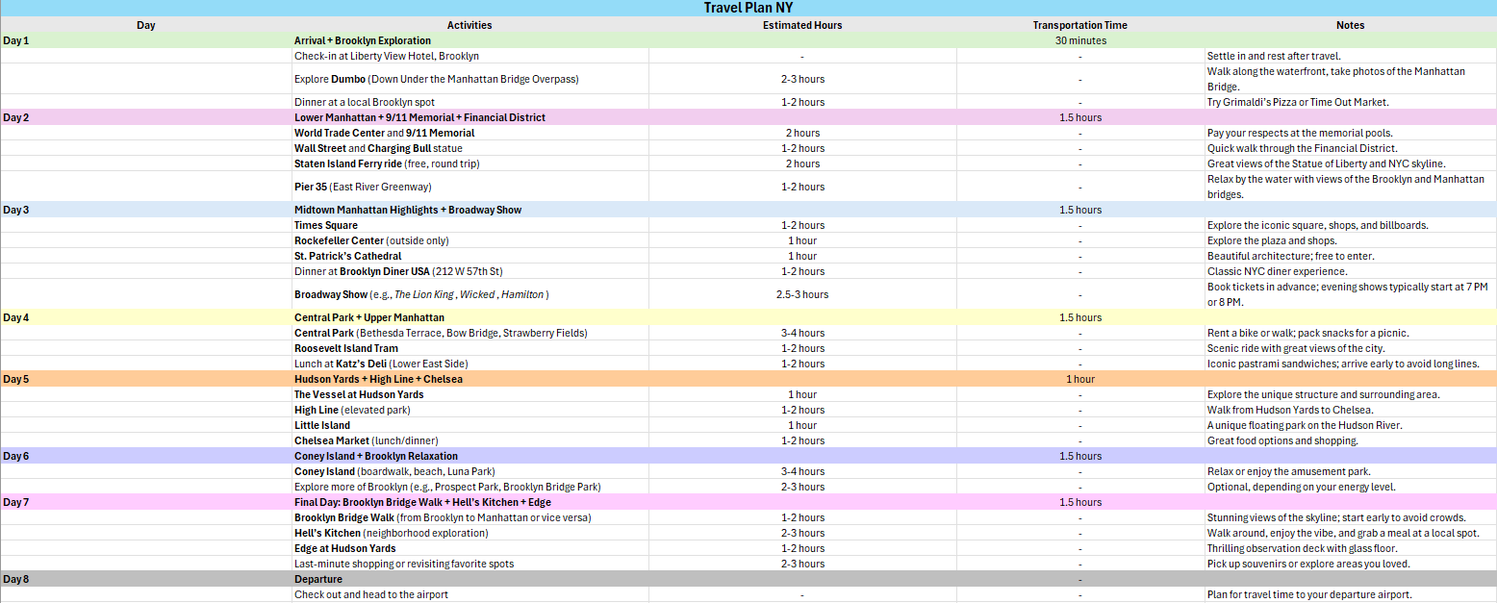Image resolution: width=1497 pixels, height=603 pixels.
Task: Select the Check-in at Liberty View Hotel cell
Action: pyautogui.click(x=387, y=56)
